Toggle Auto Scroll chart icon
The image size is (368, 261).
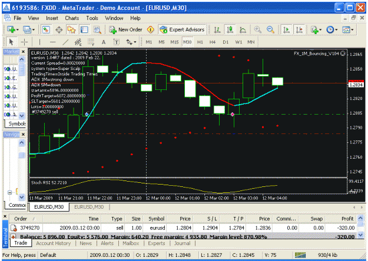pos(286,30)
